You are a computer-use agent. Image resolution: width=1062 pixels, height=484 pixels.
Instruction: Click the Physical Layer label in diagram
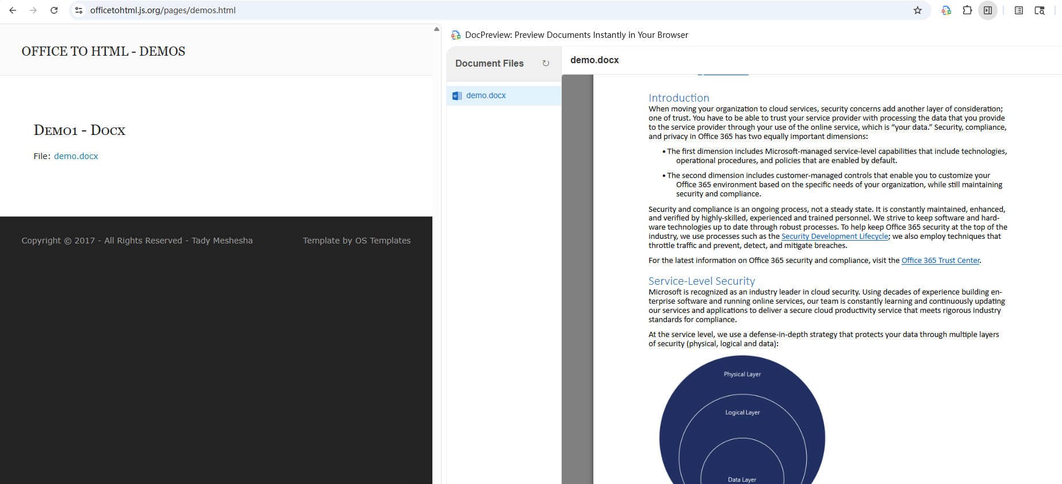tap(742, 374)
